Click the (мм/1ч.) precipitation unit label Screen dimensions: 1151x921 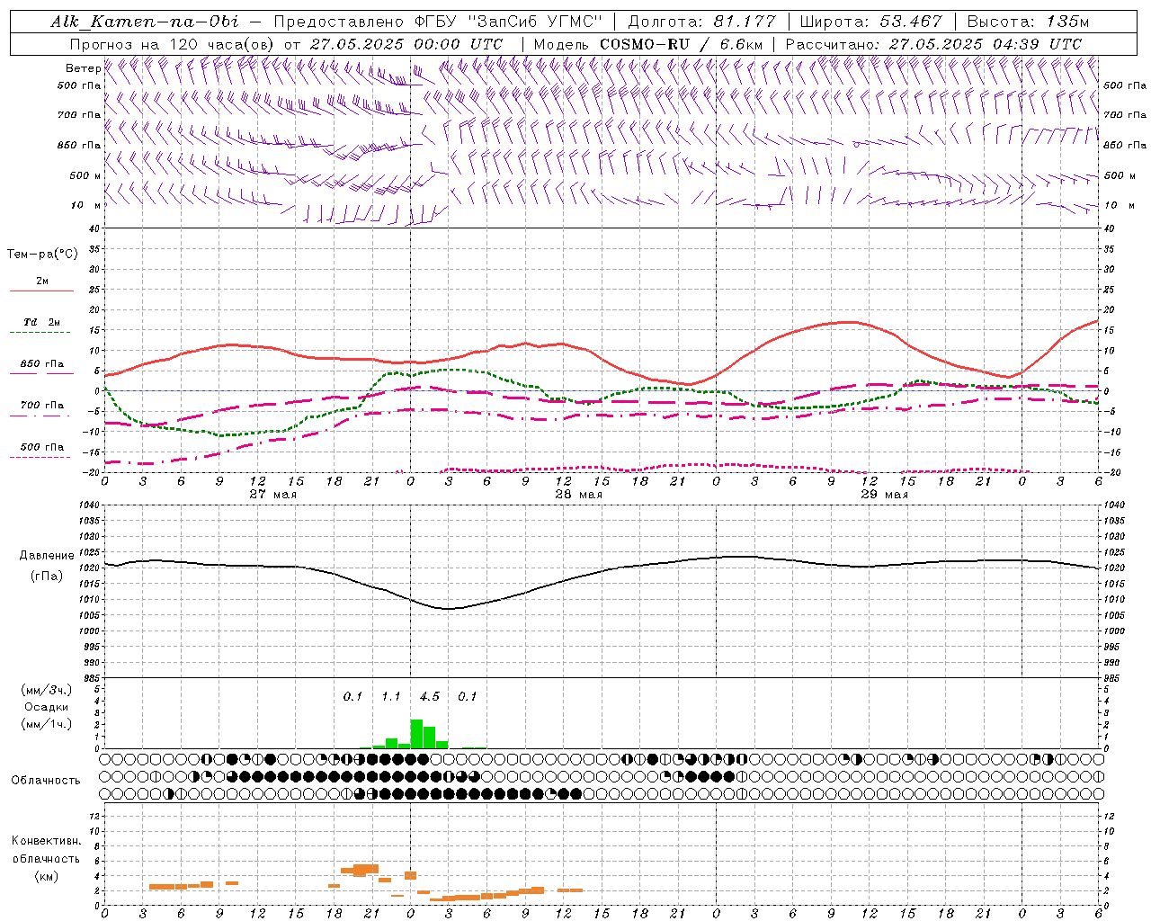(46, 724)
